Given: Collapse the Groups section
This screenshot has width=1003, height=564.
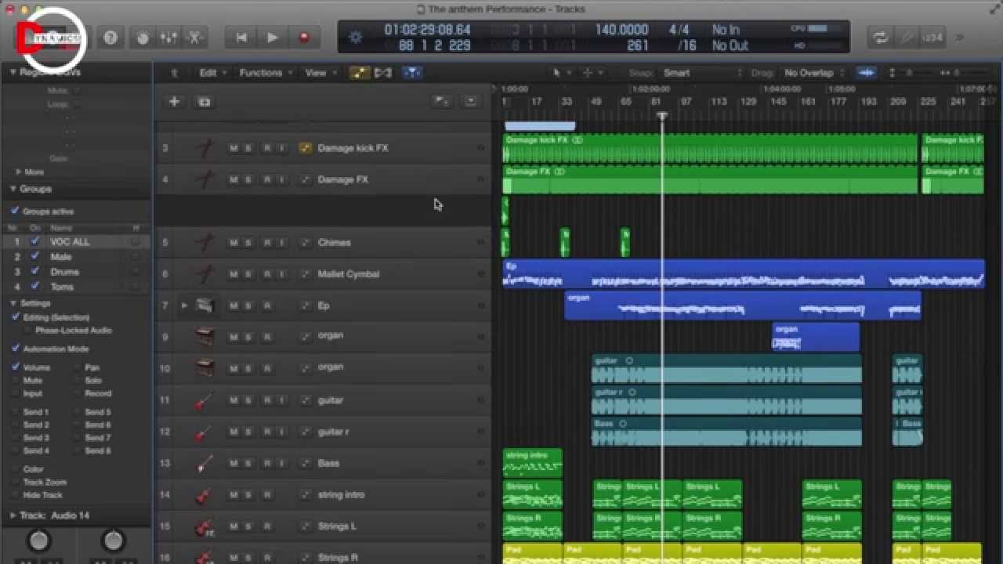Looking at the screenshot, I should click(x=13, y=189).
